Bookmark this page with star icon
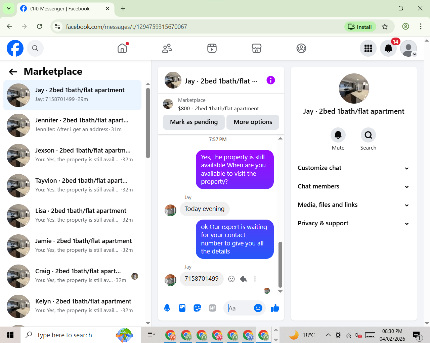The width and height of the screenshot is (430, 343). [x=385, y=26]
